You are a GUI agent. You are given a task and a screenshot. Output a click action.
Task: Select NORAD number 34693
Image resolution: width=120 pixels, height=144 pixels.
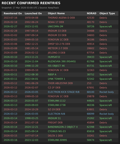tap(91, 35)
